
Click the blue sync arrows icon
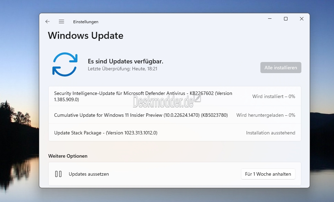(65, 64)
